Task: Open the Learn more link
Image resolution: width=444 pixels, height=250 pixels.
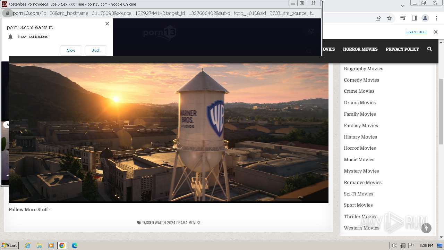Action: 416,32
